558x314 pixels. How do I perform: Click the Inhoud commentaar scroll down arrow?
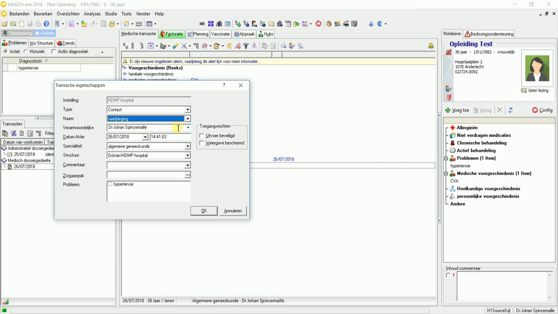[x=550, y=298]
